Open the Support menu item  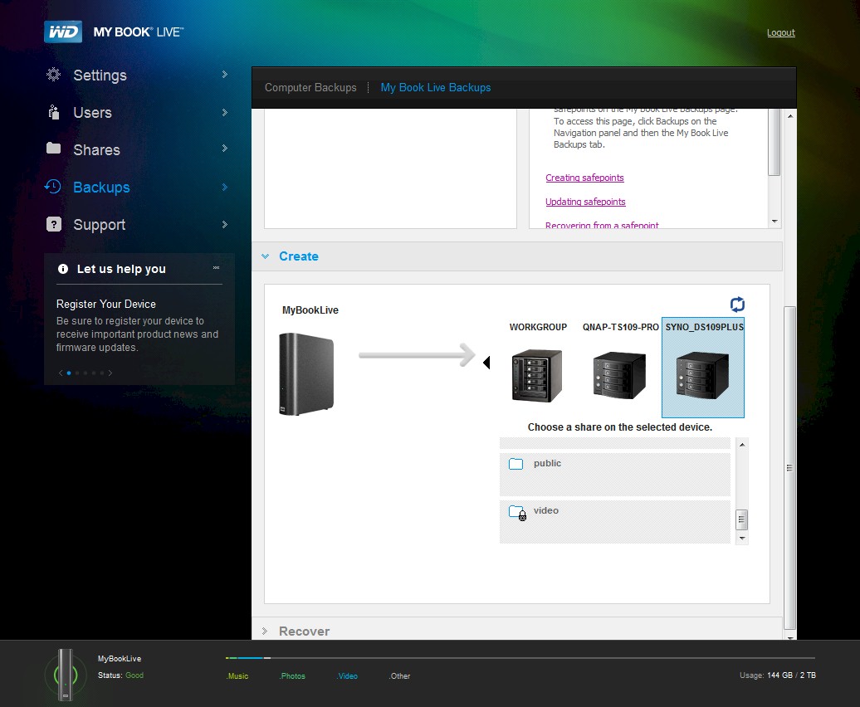[100, 224]
